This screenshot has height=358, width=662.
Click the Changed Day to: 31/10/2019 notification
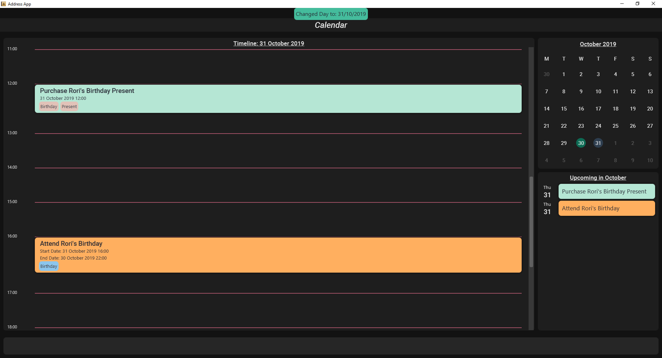click(331, 14)
